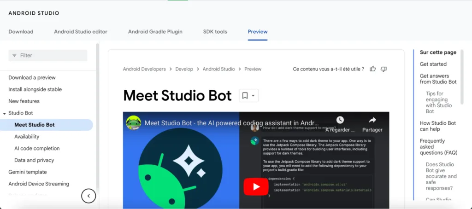Play the YouTube video with red button
This screenshot has width=472, height=209.
(x=256, y=187)
